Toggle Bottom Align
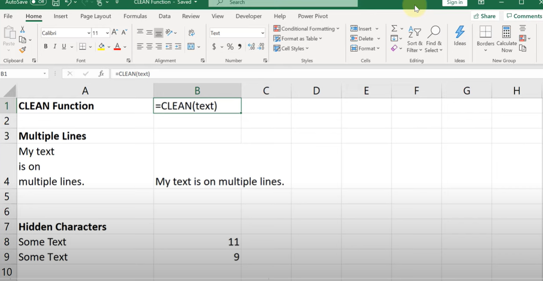Image resolution: width=543 pixels, height=281 pixels. pyautogui.click(x=158, y=33)
